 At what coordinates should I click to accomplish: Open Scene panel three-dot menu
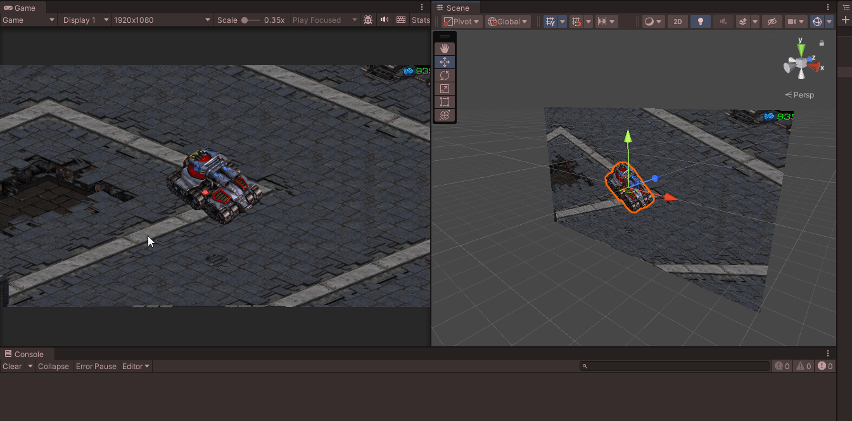(828, 8)
